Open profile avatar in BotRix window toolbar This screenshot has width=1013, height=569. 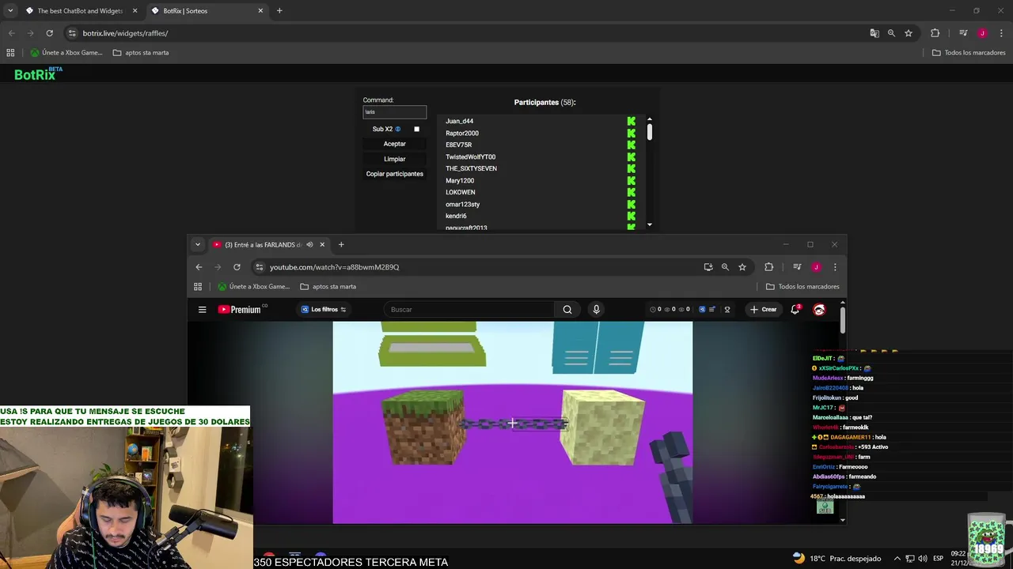982,33
